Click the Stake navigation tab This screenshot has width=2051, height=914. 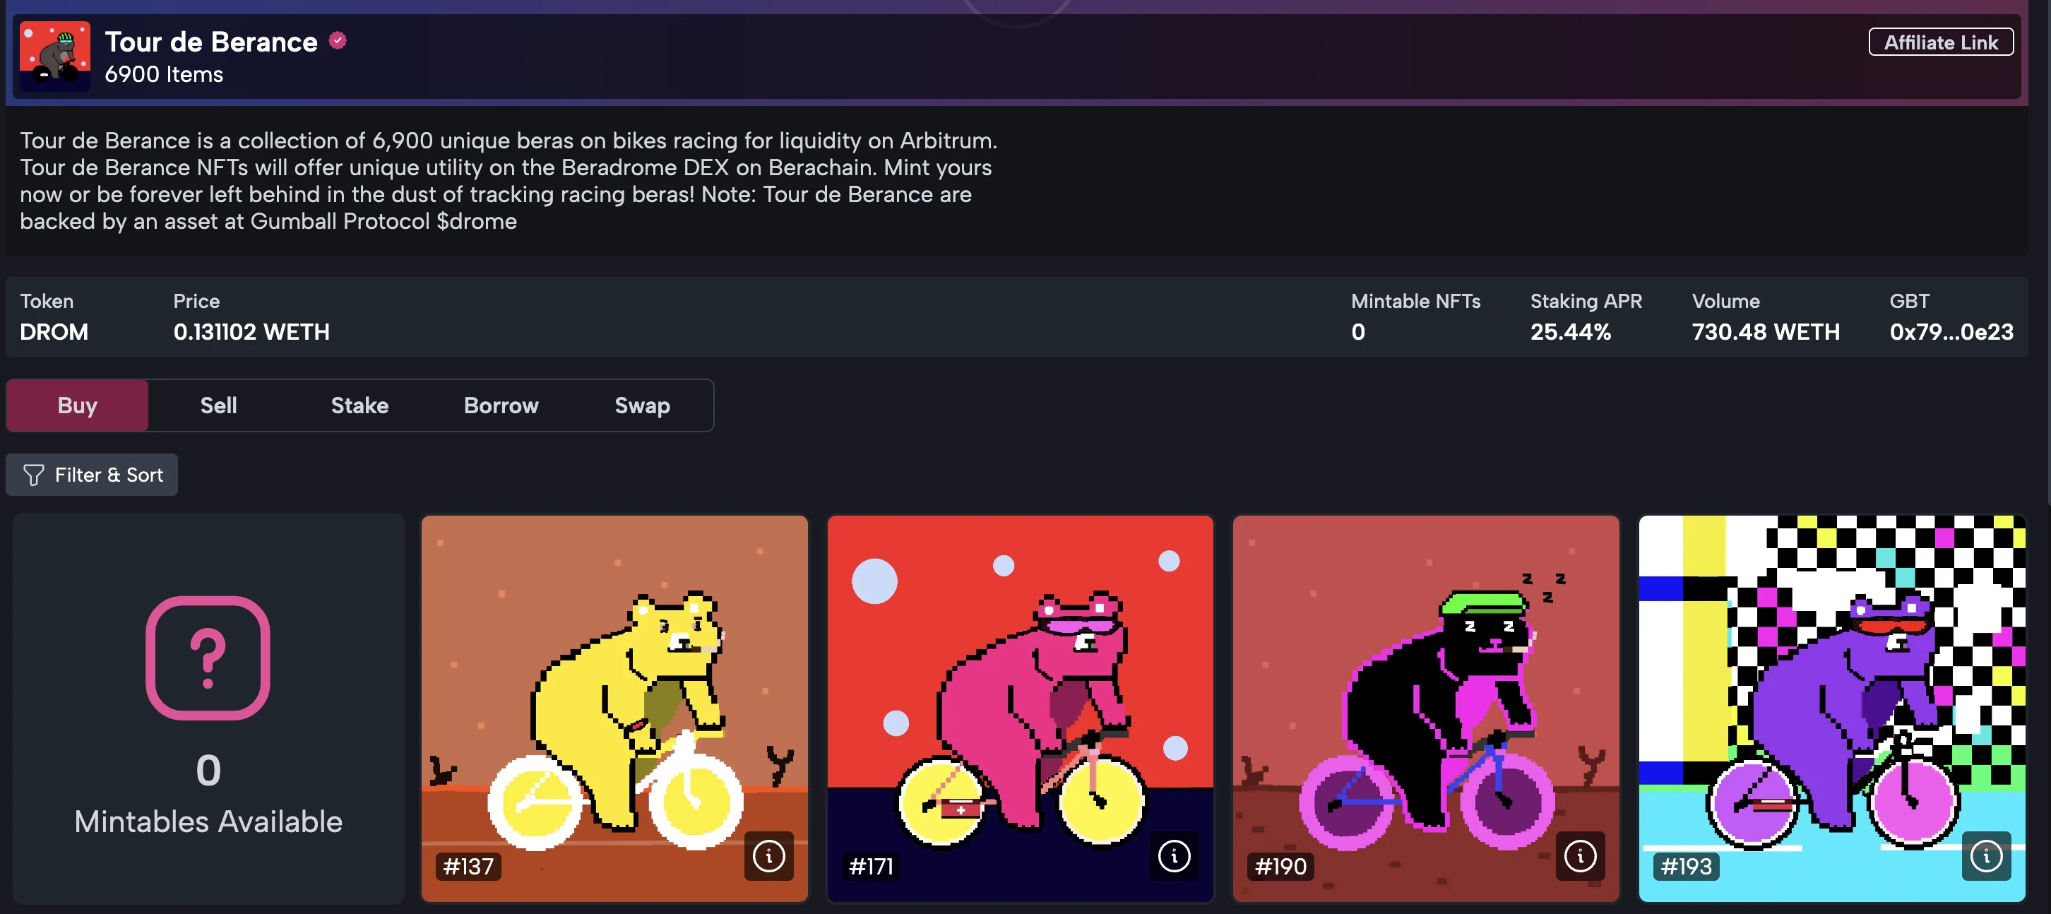(359, 404)
